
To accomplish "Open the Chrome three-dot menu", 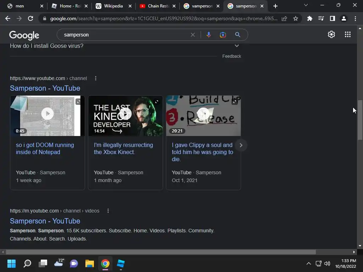I will click(355, 18).
